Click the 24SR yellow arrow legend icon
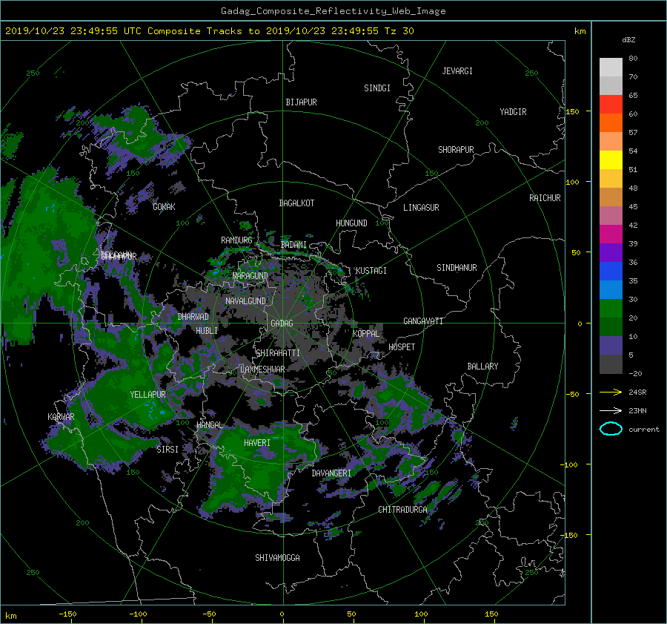Screen dimensions: 667x624 coord(611,392)
